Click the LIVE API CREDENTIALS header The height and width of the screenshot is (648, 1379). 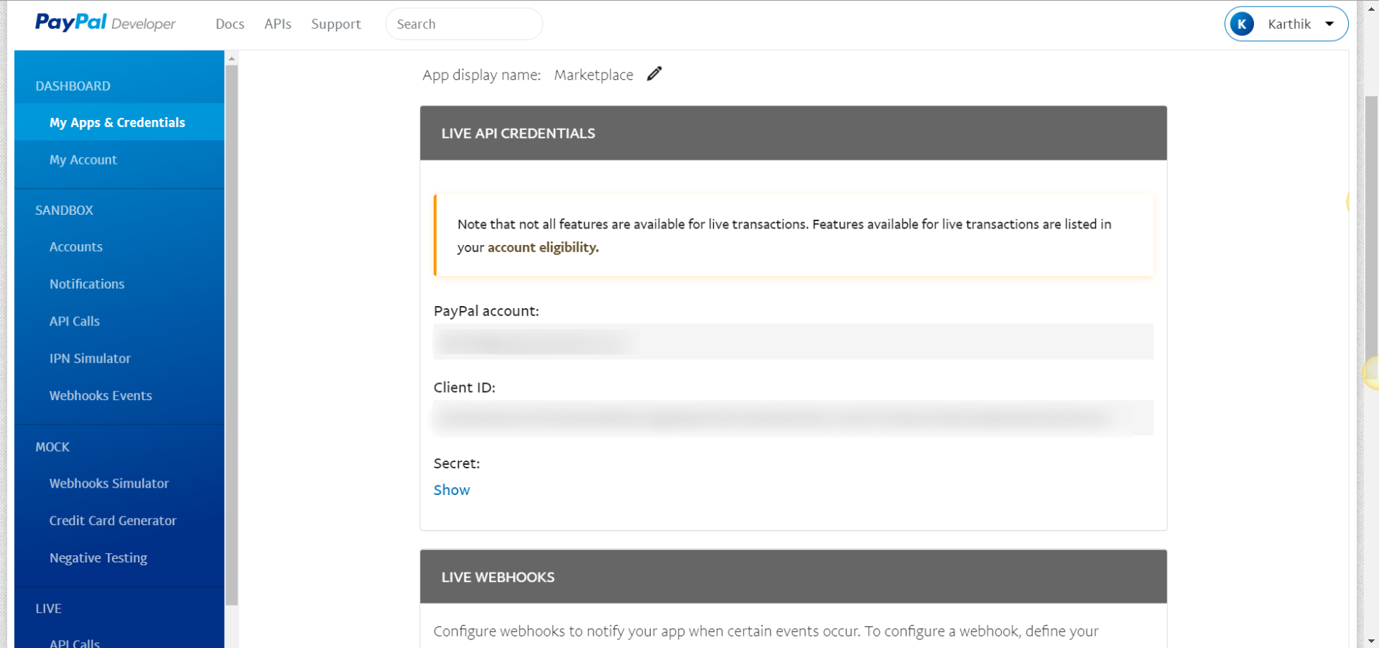coord(793,133)
